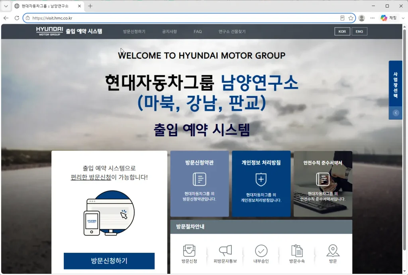
Task: Click the 피방문자통보 megaphone icon
Action: [226, 250]
